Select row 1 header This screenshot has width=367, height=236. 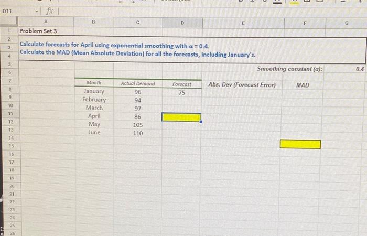click(9, 30)
